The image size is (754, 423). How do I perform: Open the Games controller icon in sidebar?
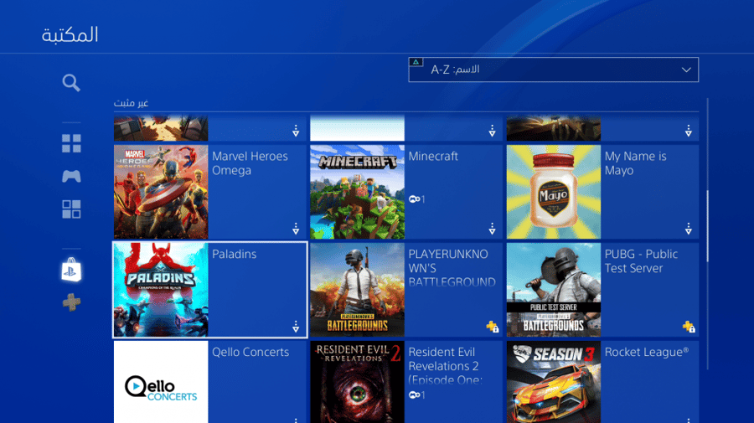(71, 176)
